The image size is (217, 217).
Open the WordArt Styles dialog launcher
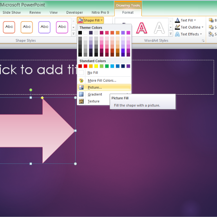pyautogui.click(x=203, y=41)
